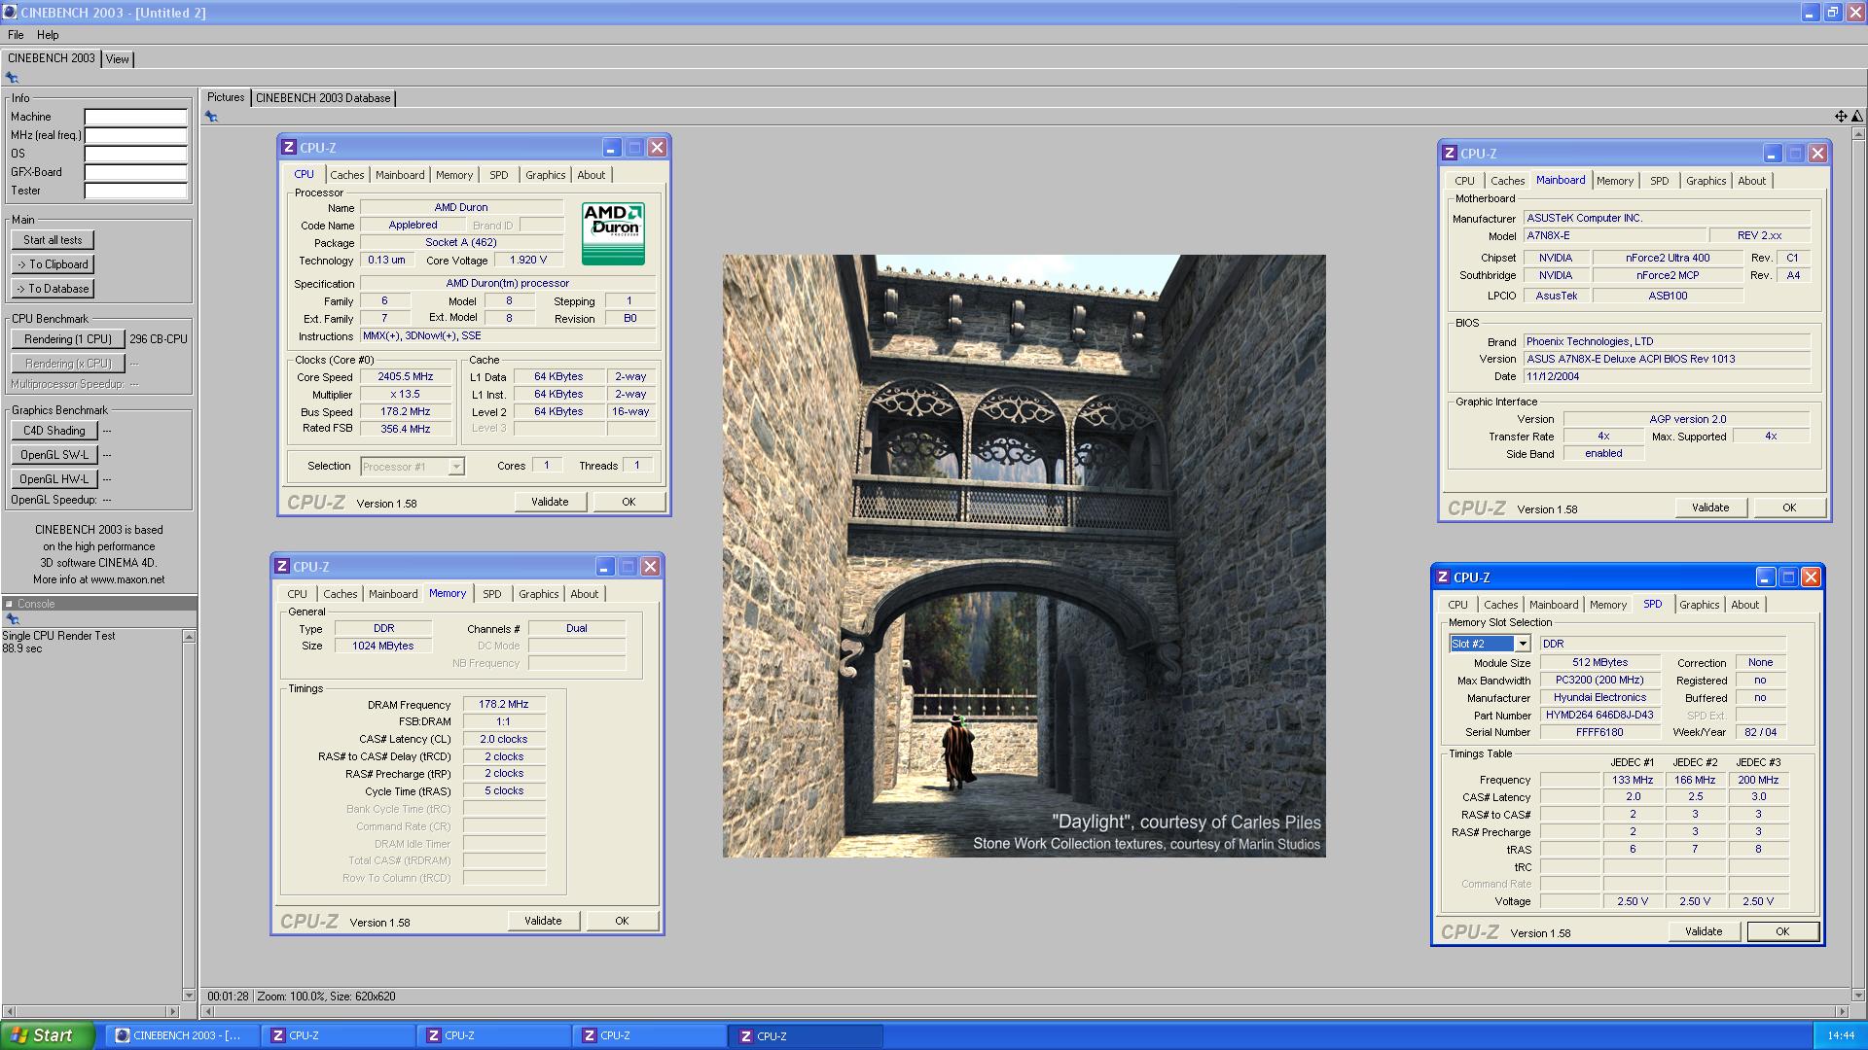This screenshot has height=1050, width=1868.
Task: Open Graphics tab in the CPU-Z Memory window
Action: tap(539, 594)
